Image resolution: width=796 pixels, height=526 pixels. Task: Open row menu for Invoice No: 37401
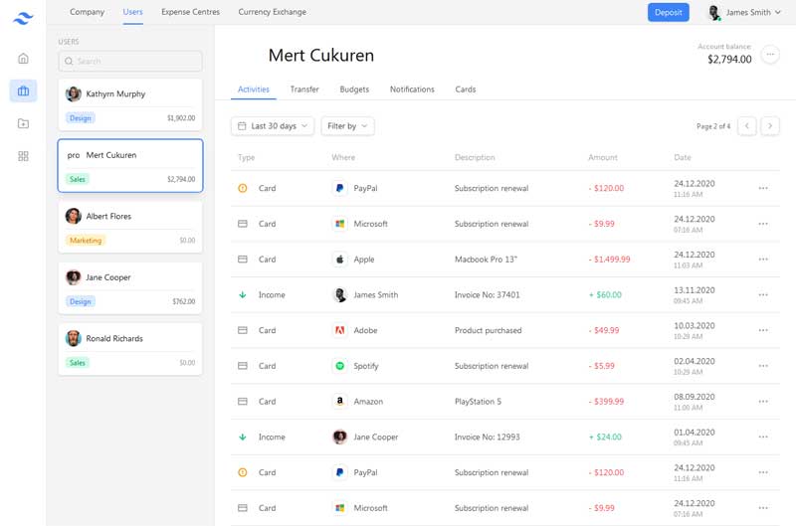pyautogui.click(x=763, y=294)
